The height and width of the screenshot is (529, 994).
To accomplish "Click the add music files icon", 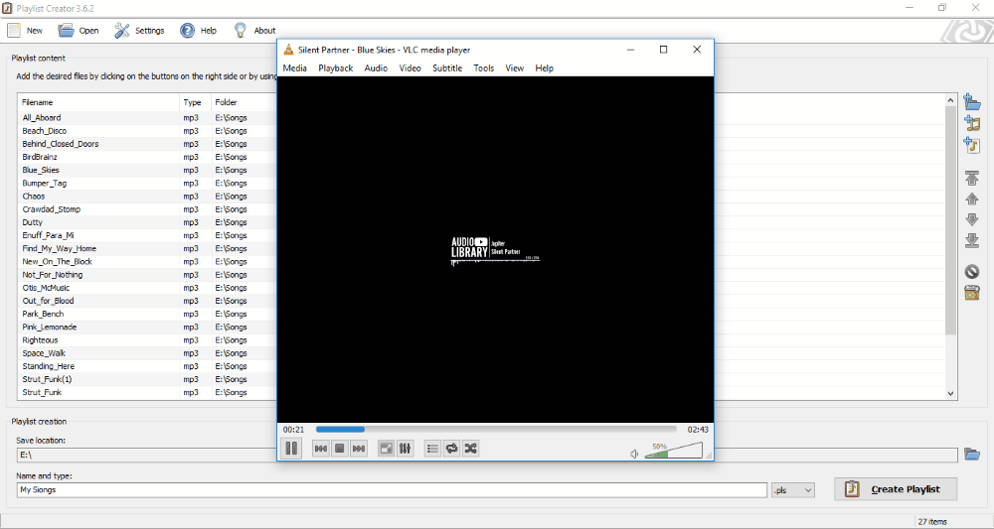I will pyautogui.click(x=972, y=123).
